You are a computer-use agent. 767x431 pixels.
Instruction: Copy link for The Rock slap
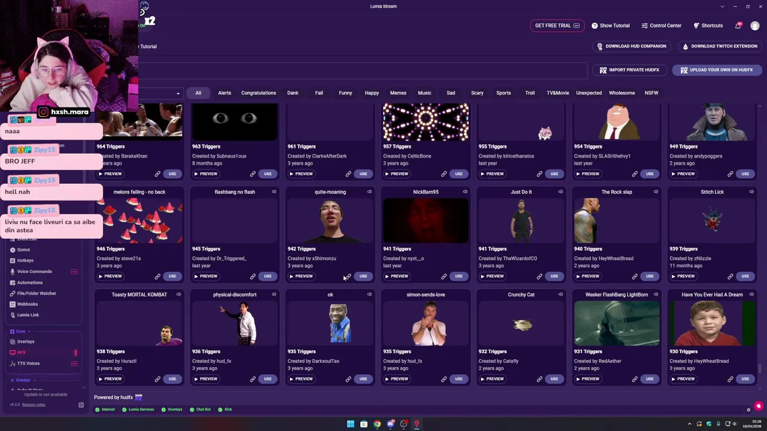(635, 277)
